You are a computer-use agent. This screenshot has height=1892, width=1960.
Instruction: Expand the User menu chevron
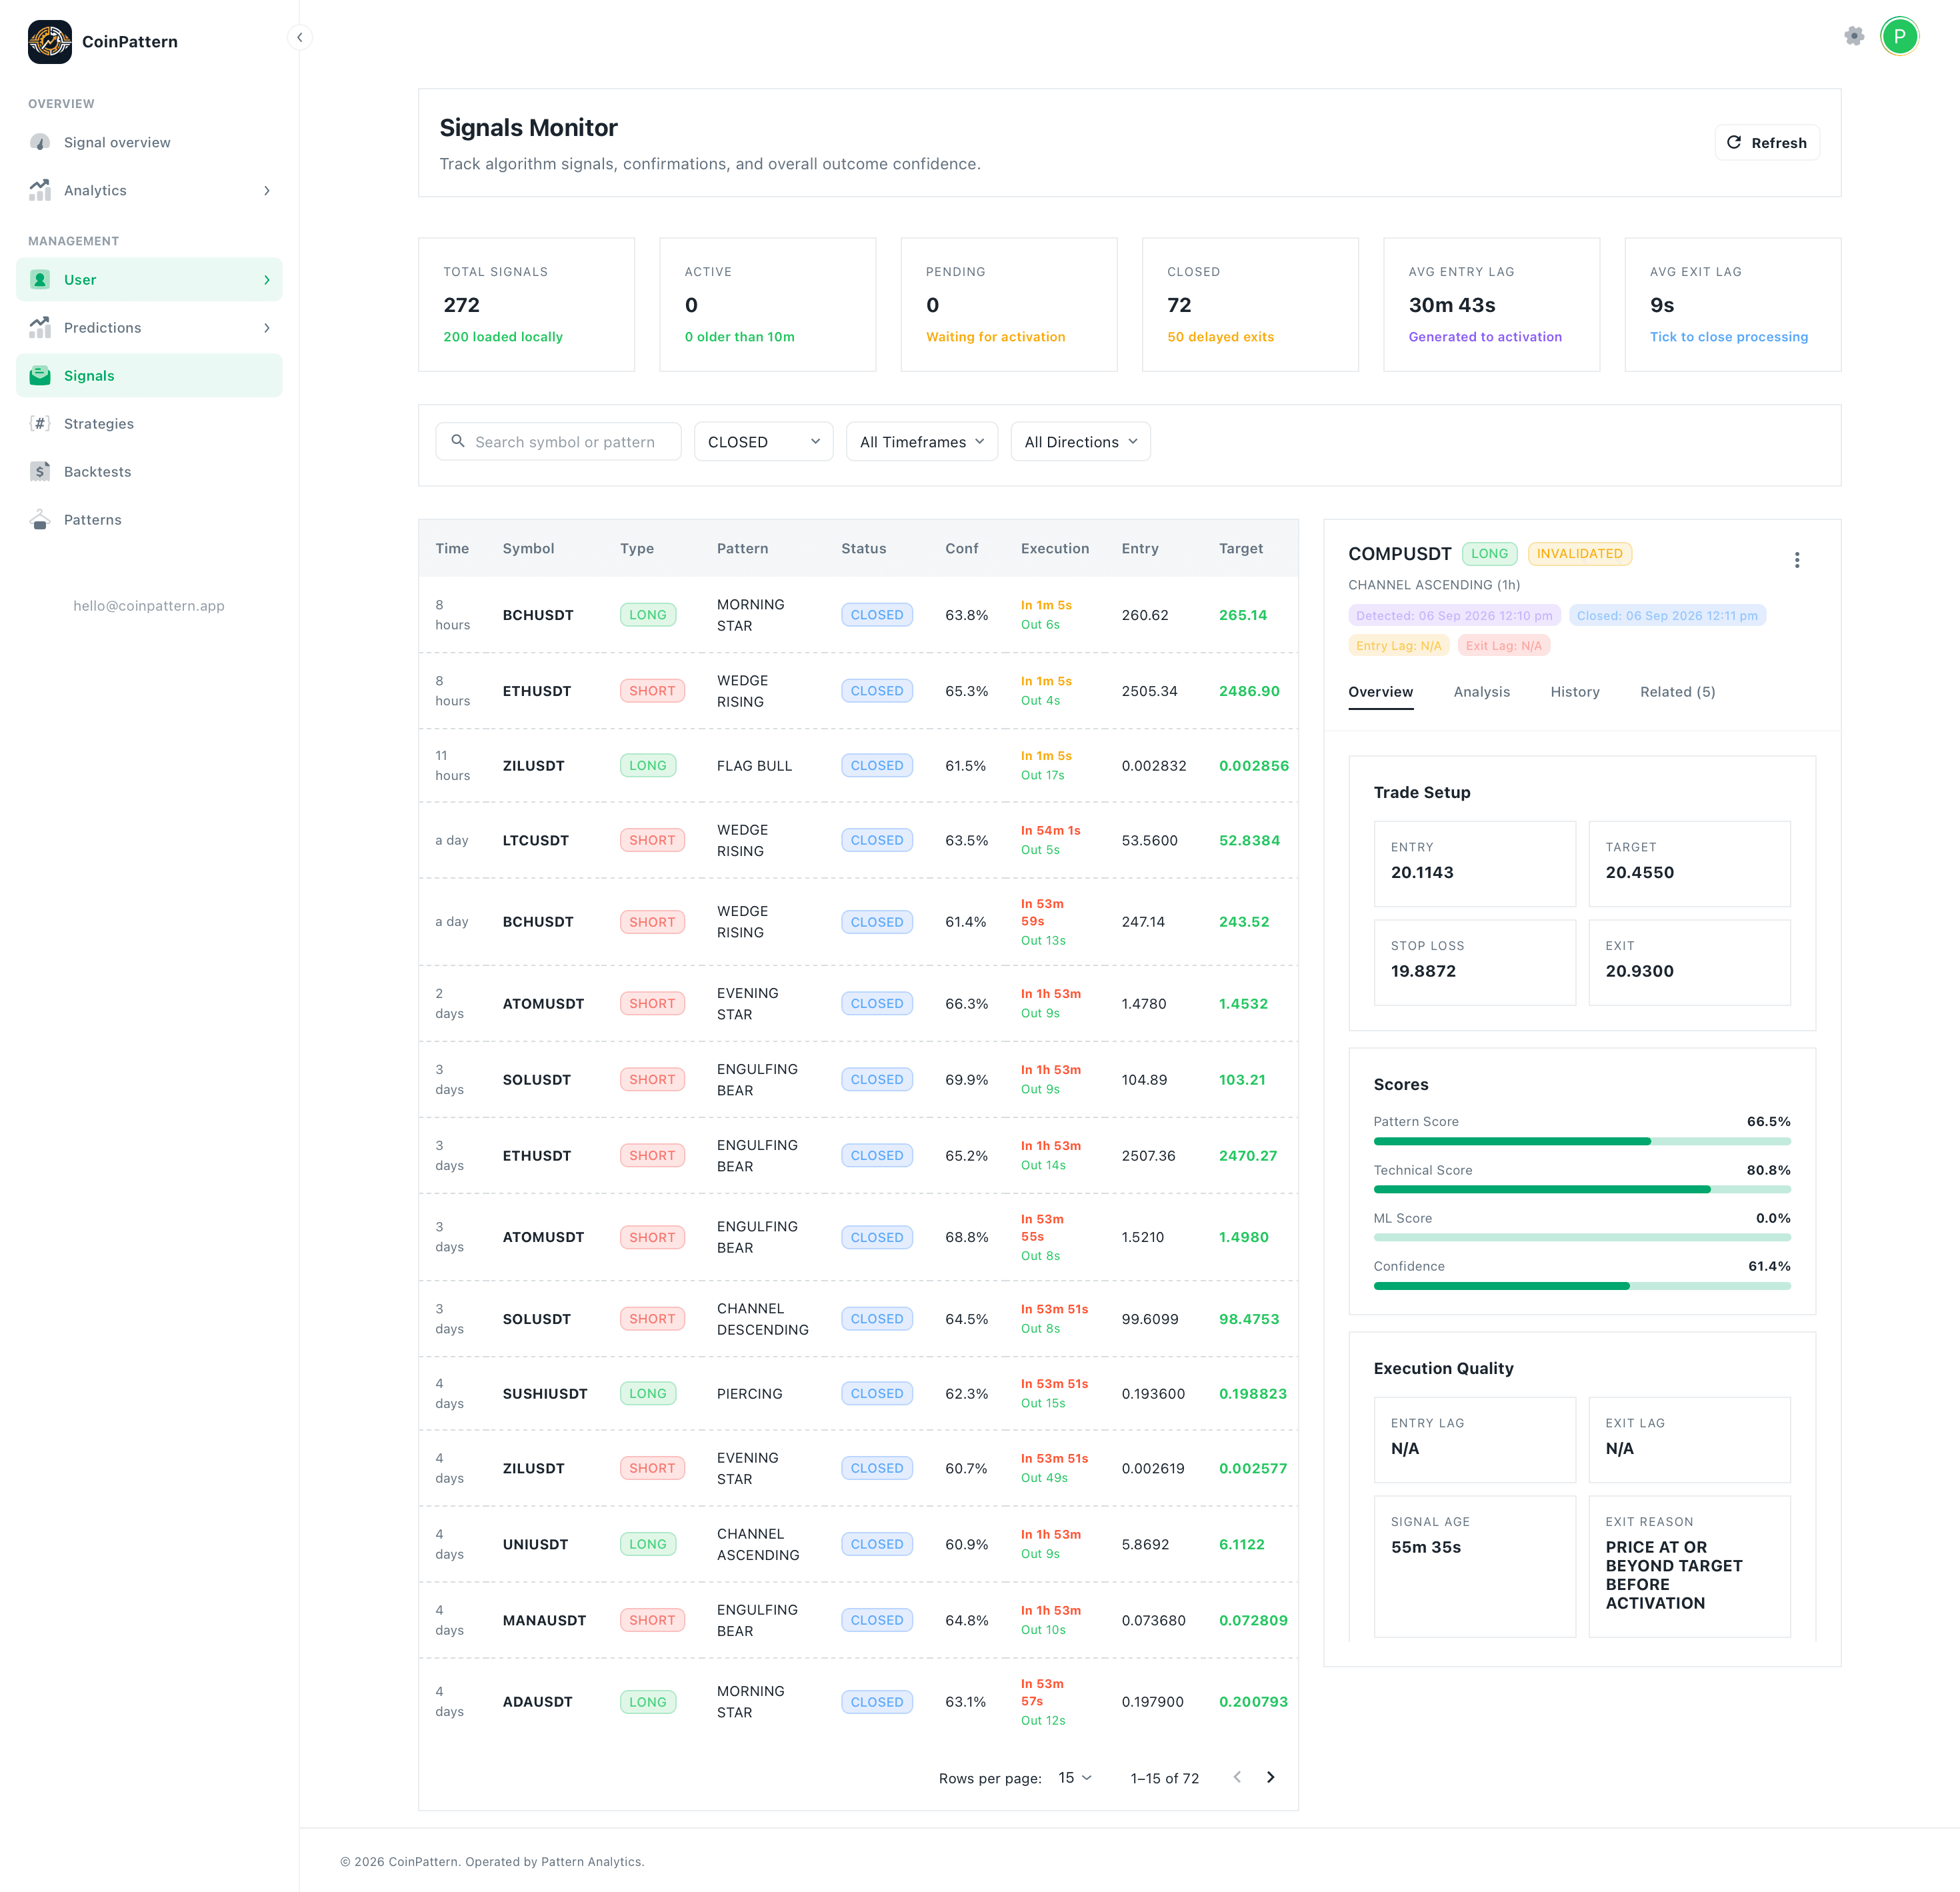pos(267,280)
